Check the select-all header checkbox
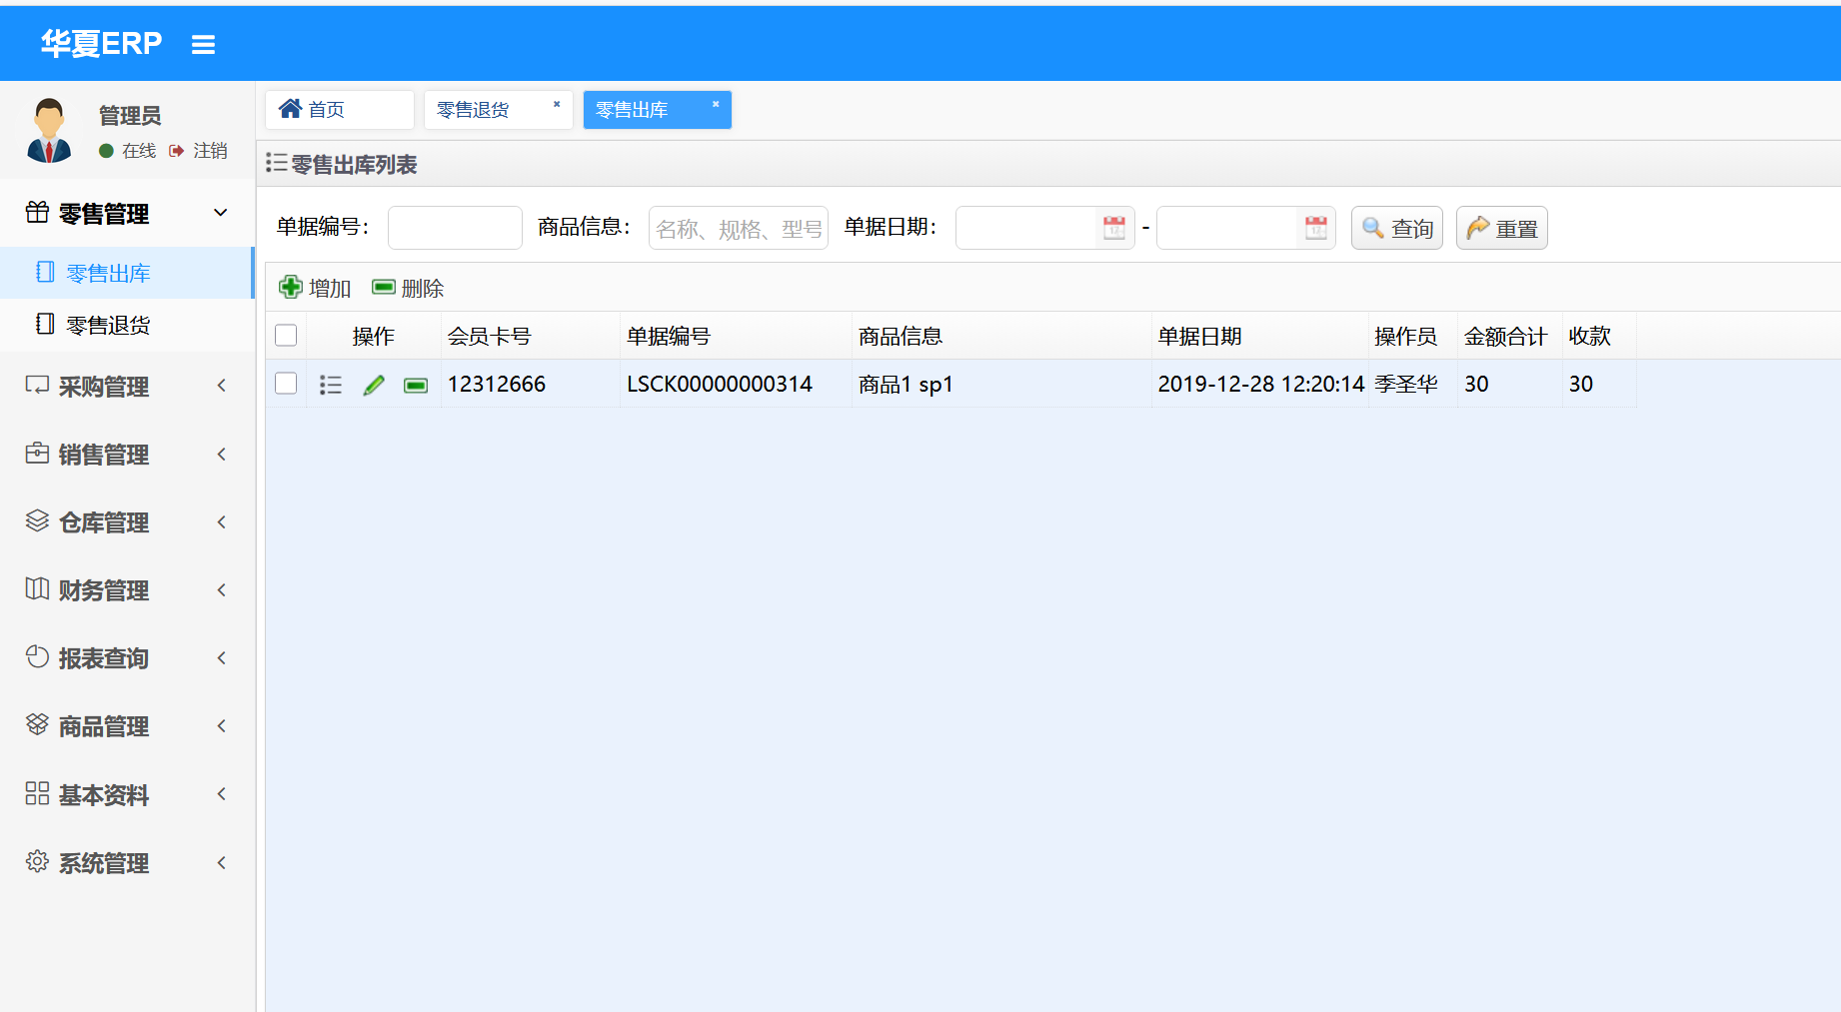Screen dimensions: 1841x1012 (286, 336)
